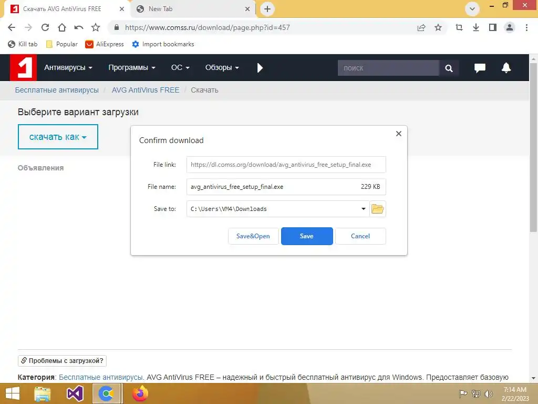Image resolution: width=538 pixels, height=404 pixels.
Task: Click the lock icon in address bar
Action: tap(117, 27)
